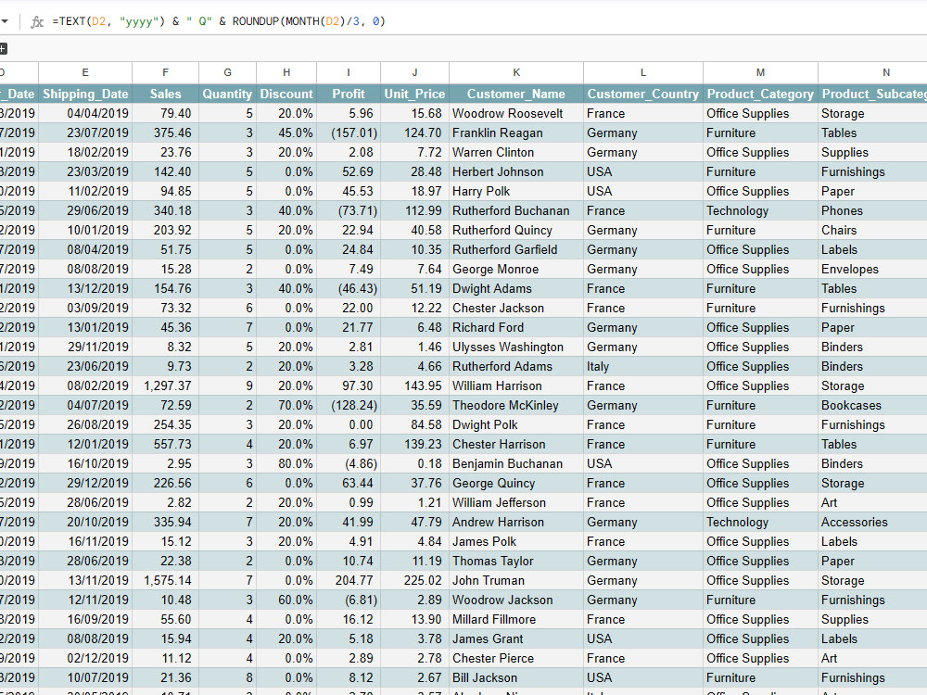Image resolution: width=927 pixels, height=695 pixels.
Task: Select column F header
Action: coord(166,72)
